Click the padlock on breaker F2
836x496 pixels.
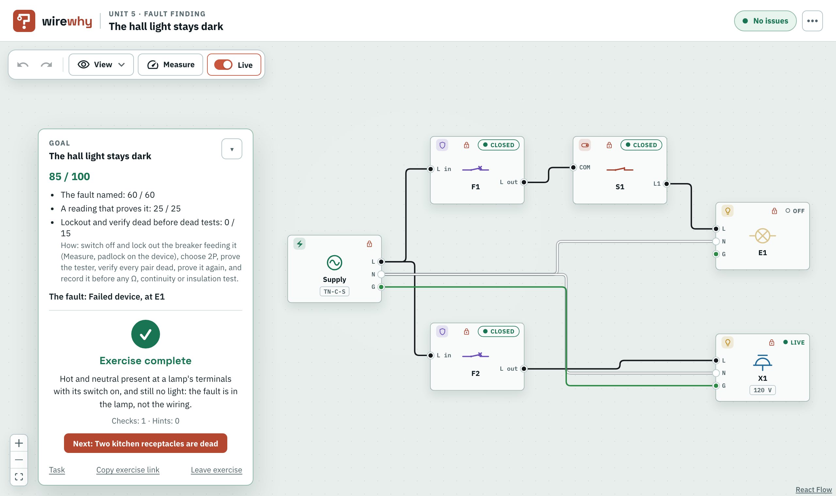coord(466,332)
